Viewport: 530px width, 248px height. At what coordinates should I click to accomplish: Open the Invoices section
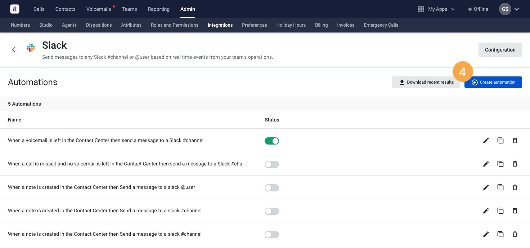346,25
